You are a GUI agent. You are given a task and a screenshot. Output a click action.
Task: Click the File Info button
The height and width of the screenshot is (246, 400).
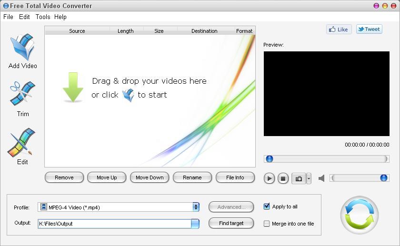(x=235, y=177)
